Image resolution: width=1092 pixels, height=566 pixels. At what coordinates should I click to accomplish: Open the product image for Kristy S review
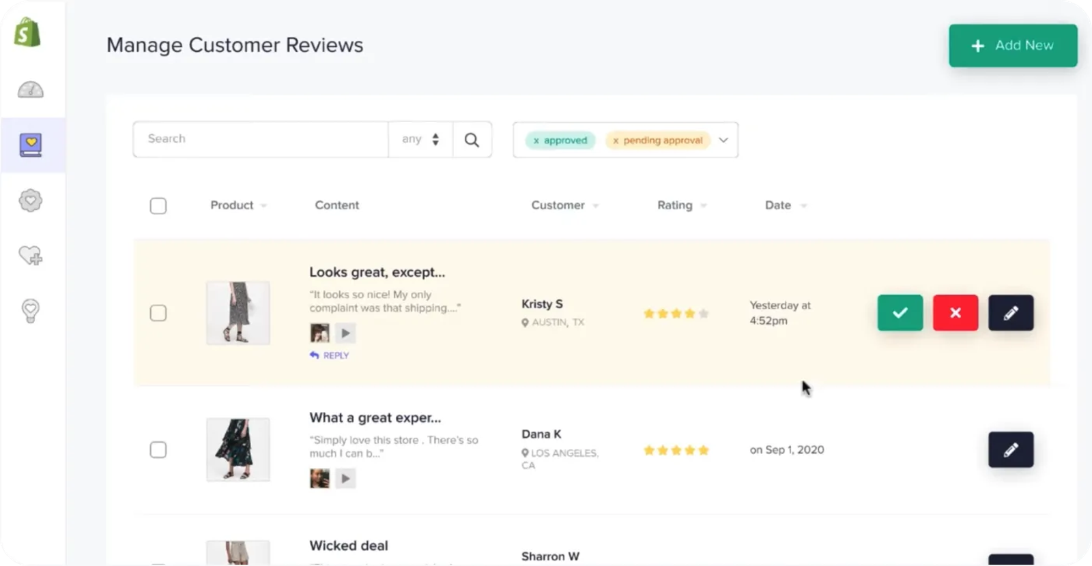(238, 313)
